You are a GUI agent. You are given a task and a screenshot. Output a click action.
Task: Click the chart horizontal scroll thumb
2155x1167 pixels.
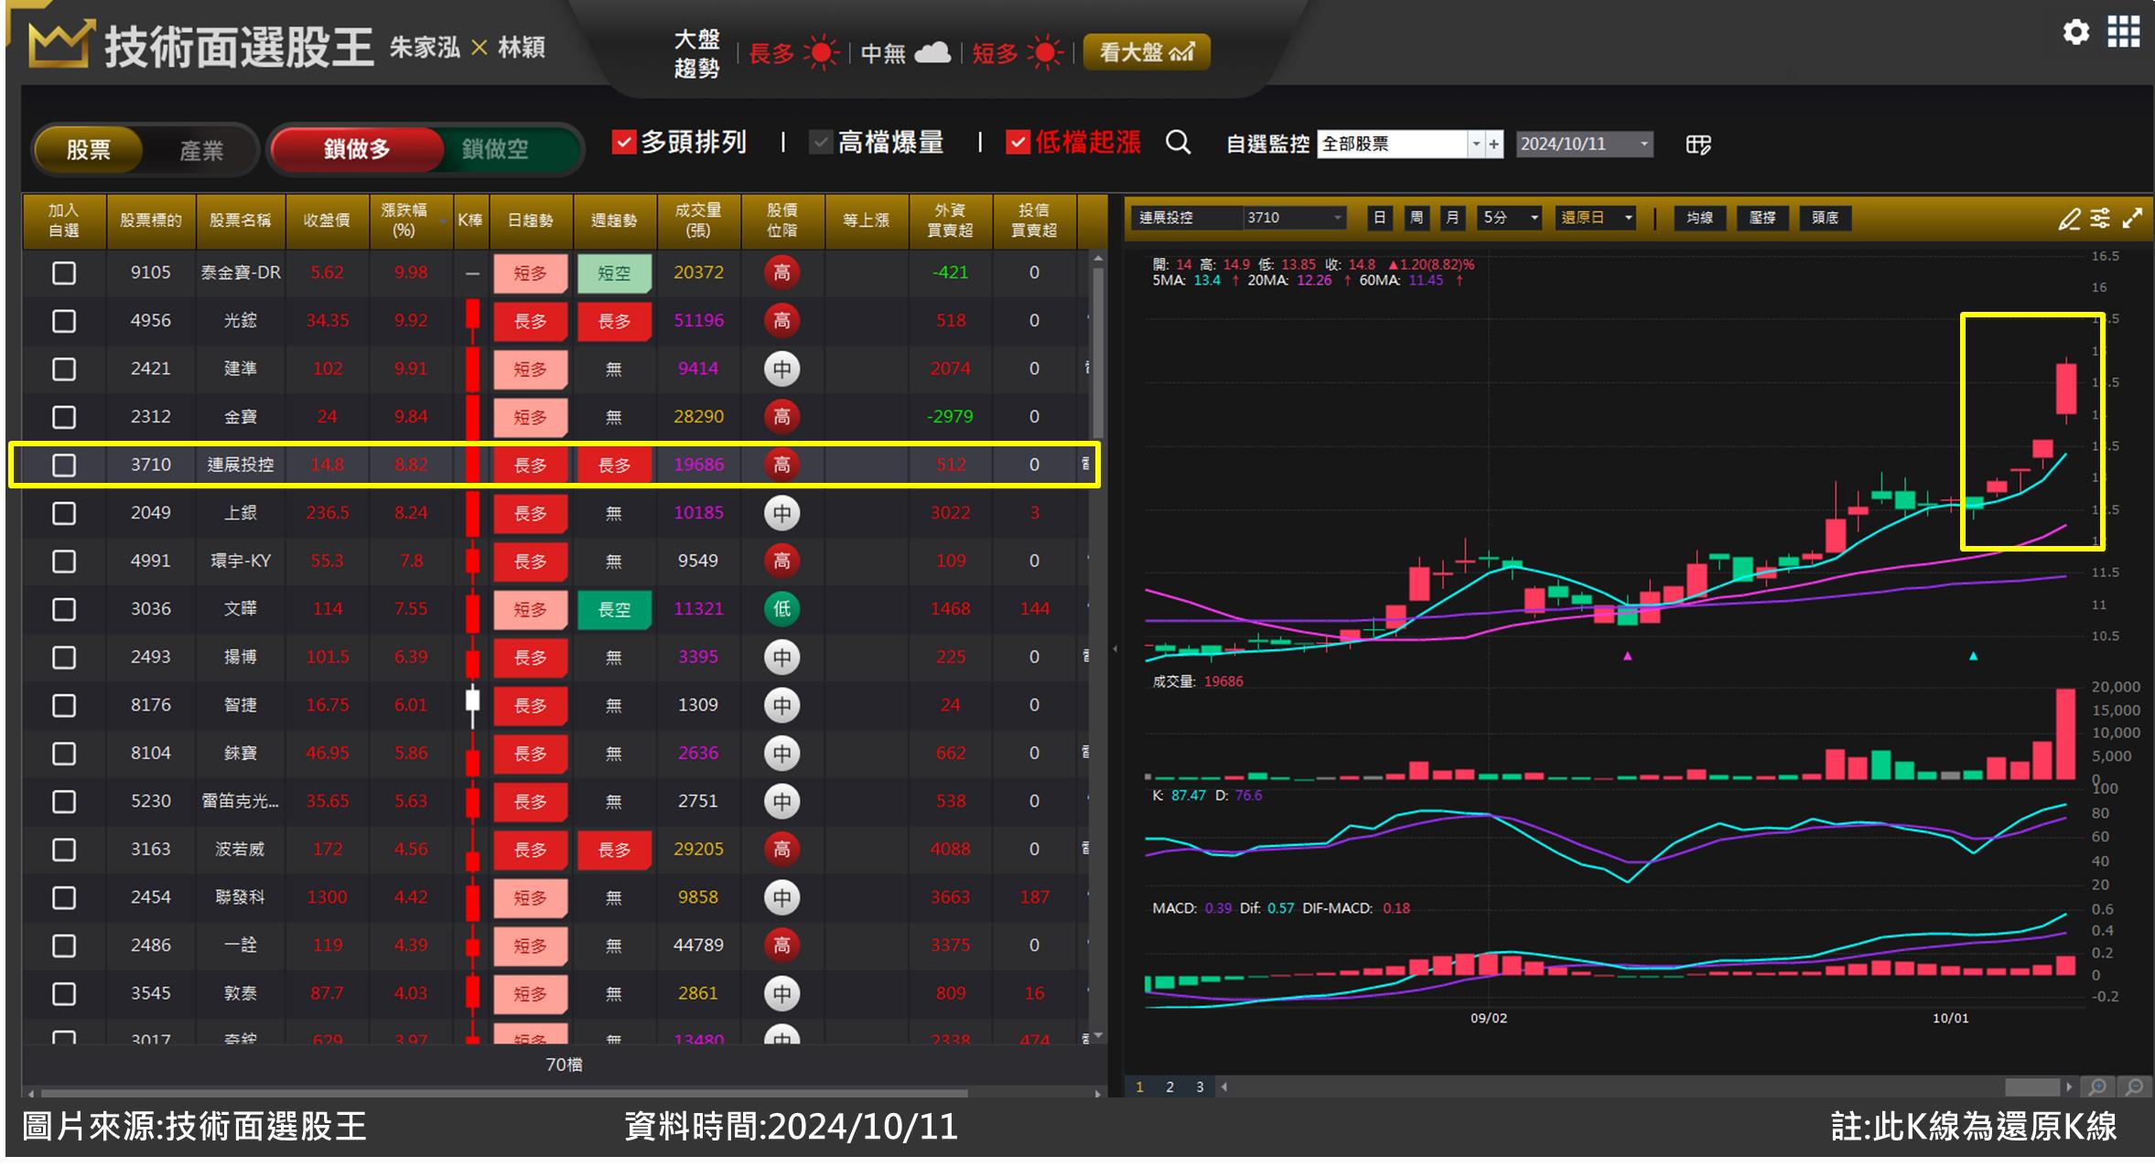pos(2031,1087)
